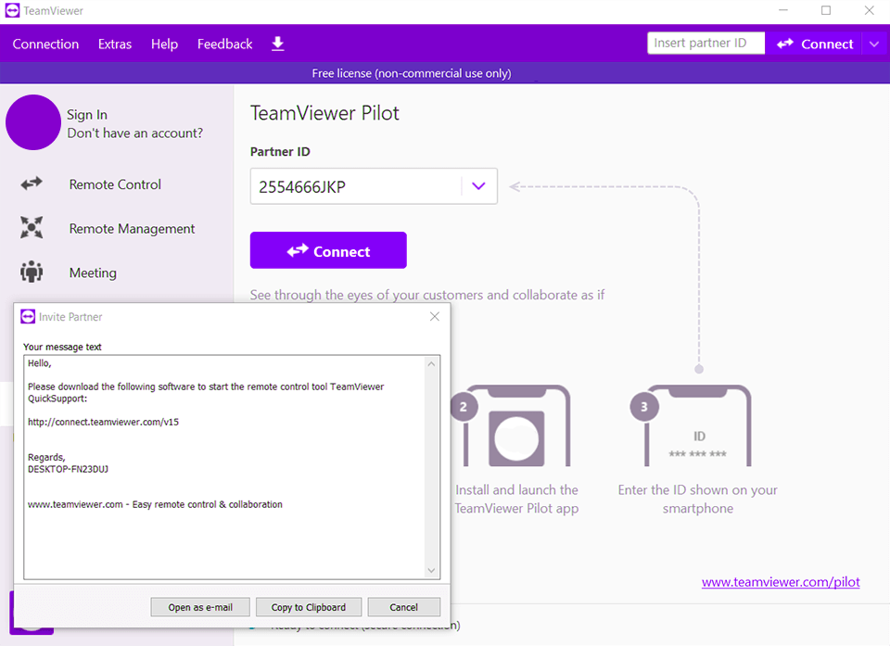
Task: Click the Remote Control arrows icon
Action: coord(32,184)
